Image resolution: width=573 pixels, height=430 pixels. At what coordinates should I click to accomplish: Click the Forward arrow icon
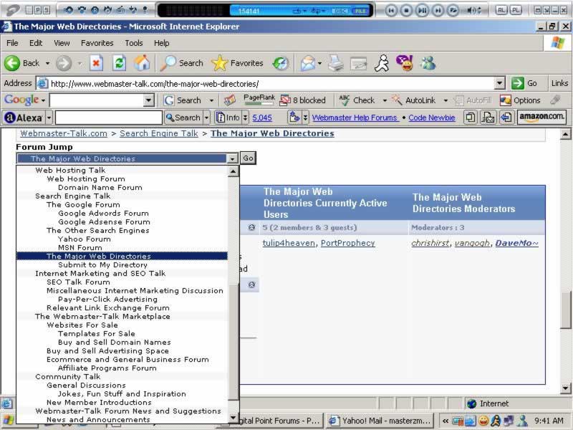pos(64,63)
